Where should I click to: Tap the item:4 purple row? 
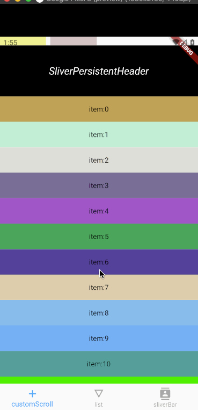99,211
